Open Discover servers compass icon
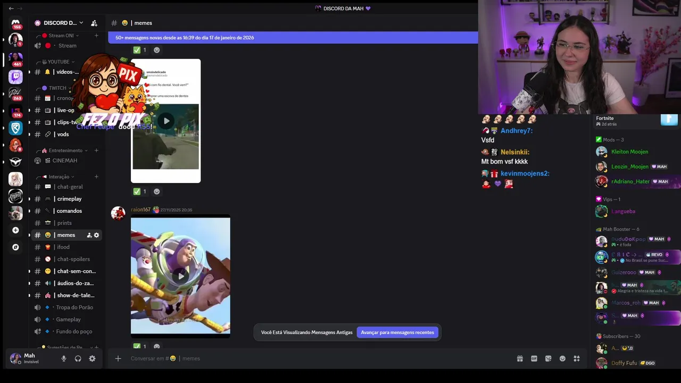The width and height of the screenshot is (681, 383). coord(15,247)
